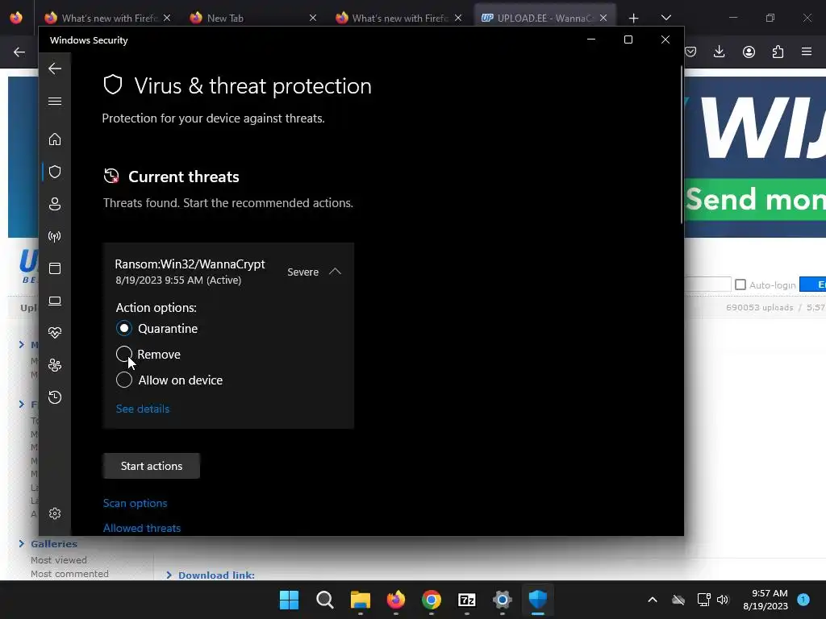
Task: Switch to the New Tab tab
Action: (252, 18)
